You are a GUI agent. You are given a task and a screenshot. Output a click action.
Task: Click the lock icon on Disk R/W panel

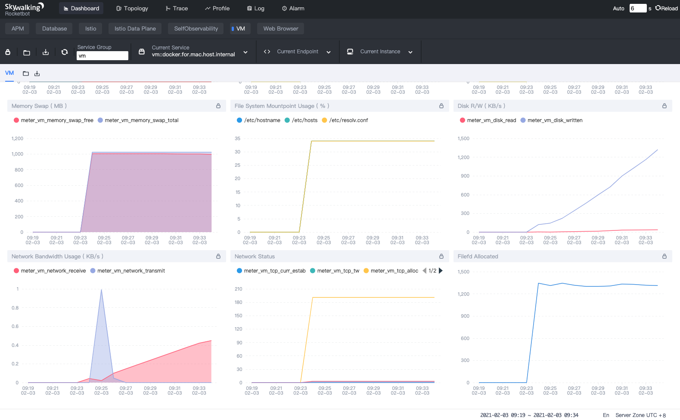click(664, 106)
